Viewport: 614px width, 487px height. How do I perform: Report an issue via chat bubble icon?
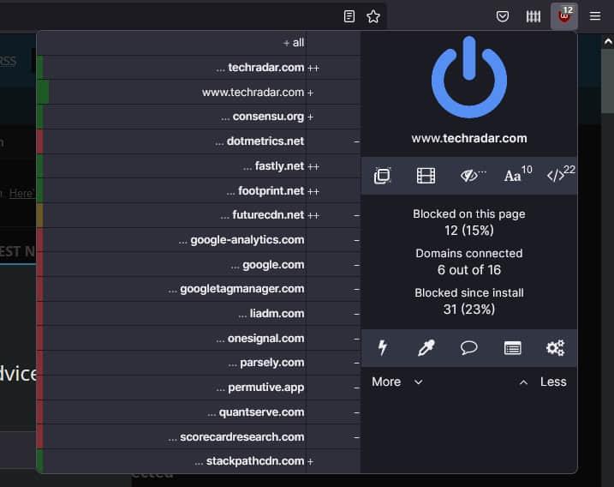(469, 347)
